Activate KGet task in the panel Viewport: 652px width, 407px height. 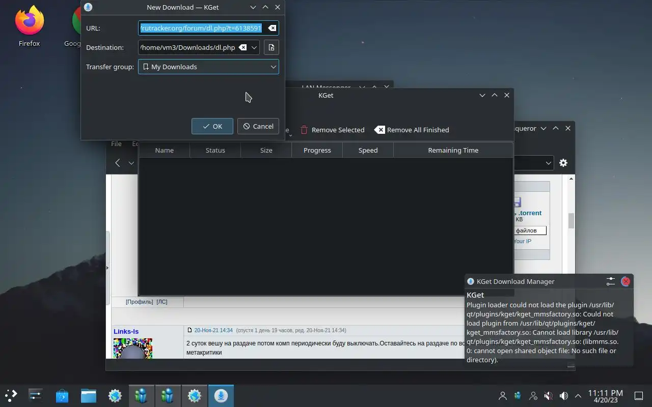pyautogui.click(x=221, y=395)
